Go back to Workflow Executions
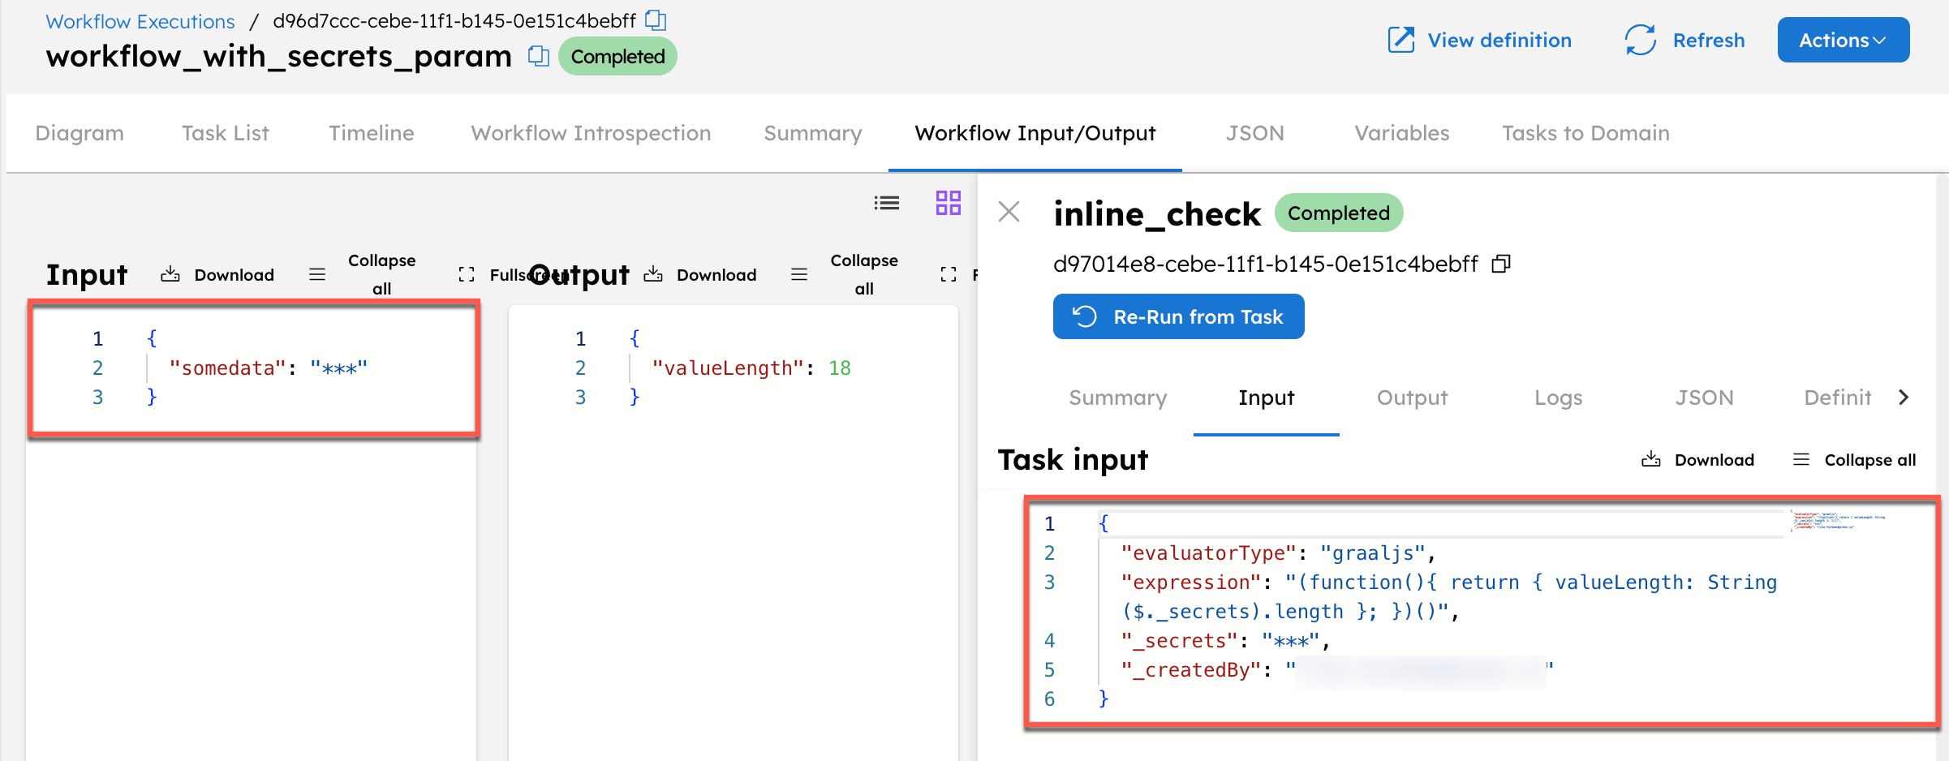 (x=140, y=21)
